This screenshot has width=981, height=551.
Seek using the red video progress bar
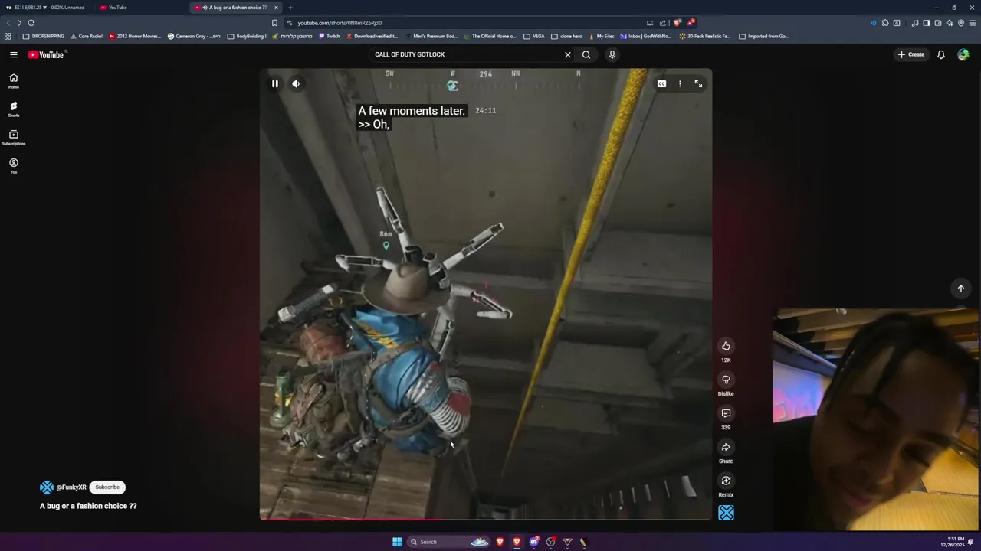(486, 520)
